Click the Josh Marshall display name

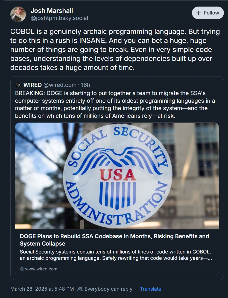[x=52, y=11]
